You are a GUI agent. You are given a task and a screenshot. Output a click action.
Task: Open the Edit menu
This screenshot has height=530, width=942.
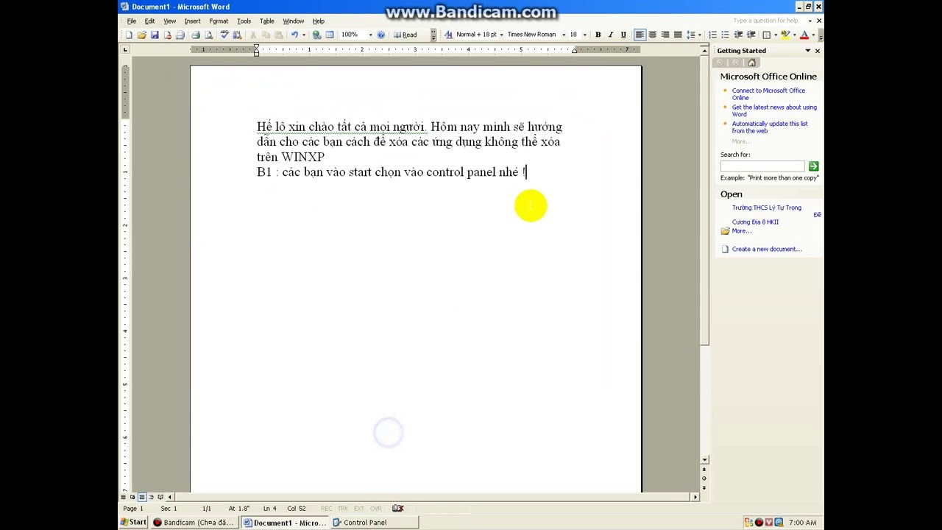[x=149, y=21]
